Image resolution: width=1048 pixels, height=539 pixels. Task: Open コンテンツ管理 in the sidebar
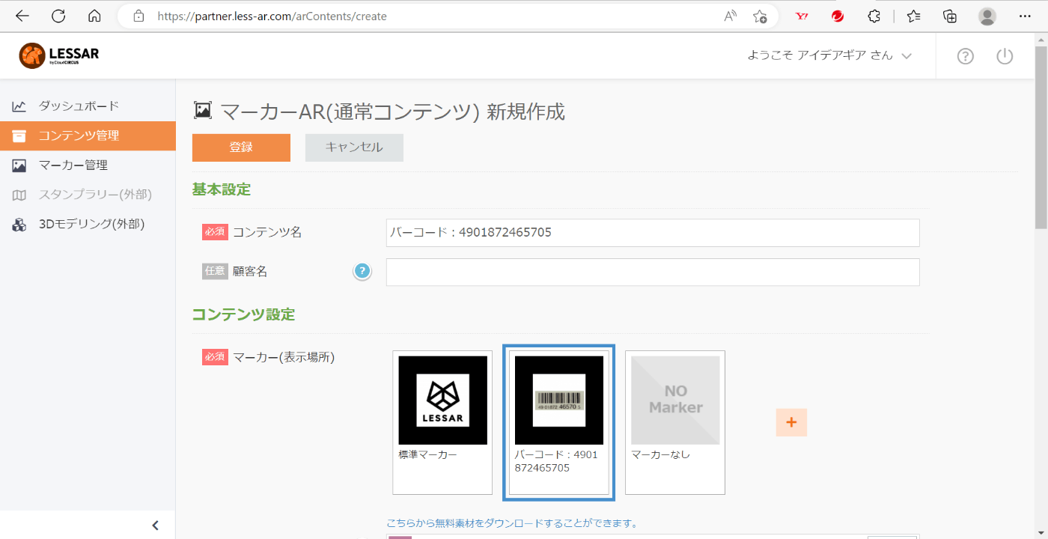(88, 135)
